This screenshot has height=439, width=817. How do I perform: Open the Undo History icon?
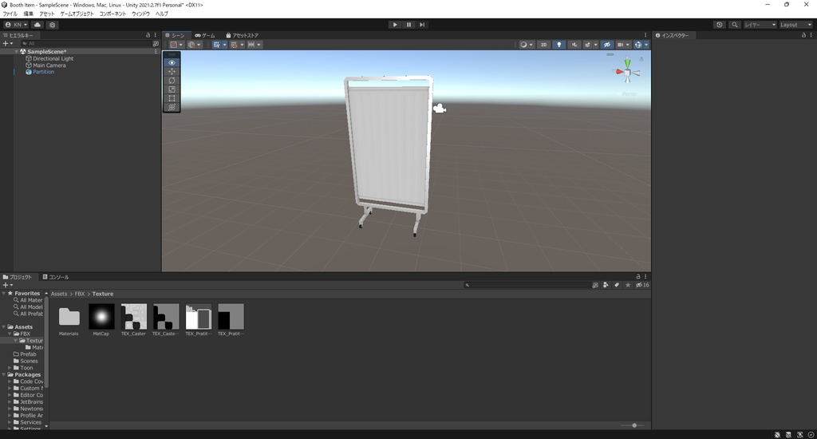pyautogui.click(x=720, y=25)
